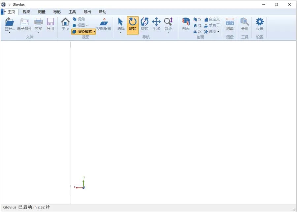Expand the Print dropdown arrow

pos(39,33)
